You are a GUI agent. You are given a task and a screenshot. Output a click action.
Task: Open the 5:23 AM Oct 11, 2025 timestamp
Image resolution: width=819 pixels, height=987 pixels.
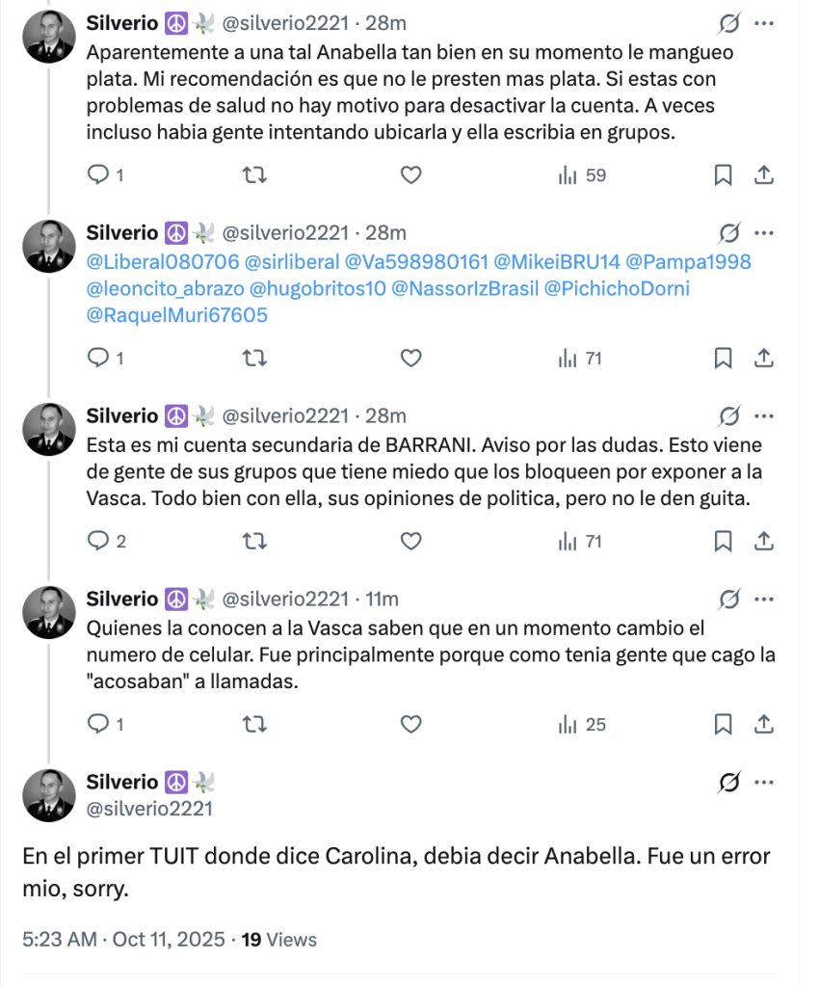click(123, 939)
